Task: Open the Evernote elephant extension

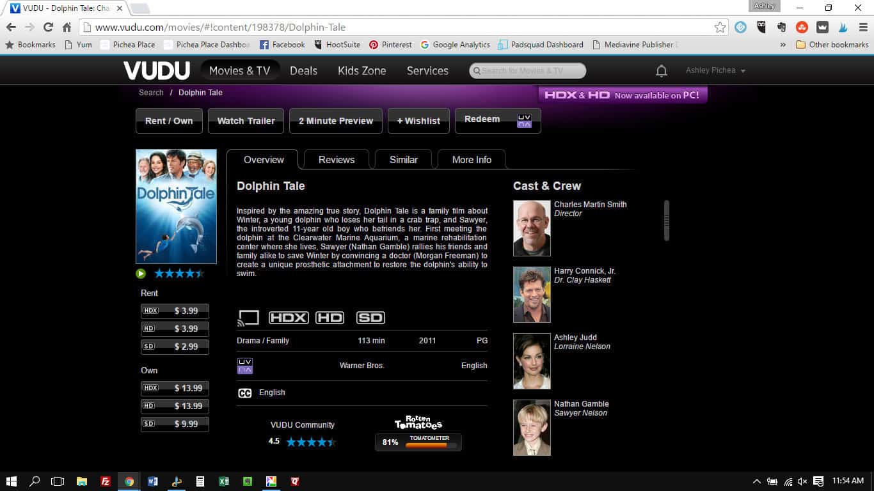Action: pos(781,27)
